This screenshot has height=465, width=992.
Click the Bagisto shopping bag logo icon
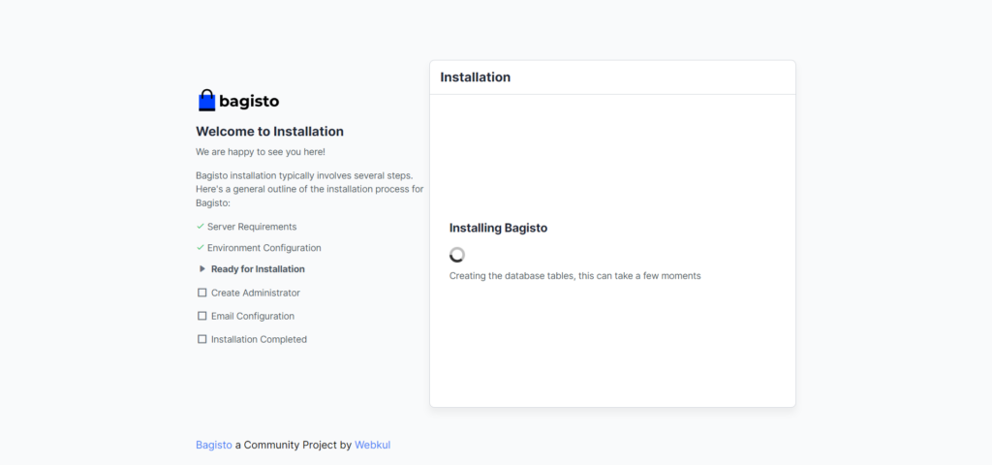(206, 101)
